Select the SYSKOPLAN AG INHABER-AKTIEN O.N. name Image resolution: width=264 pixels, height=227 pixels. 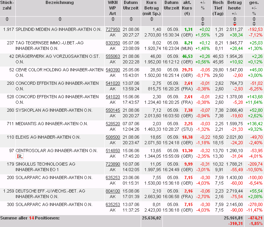click(54, 110)
